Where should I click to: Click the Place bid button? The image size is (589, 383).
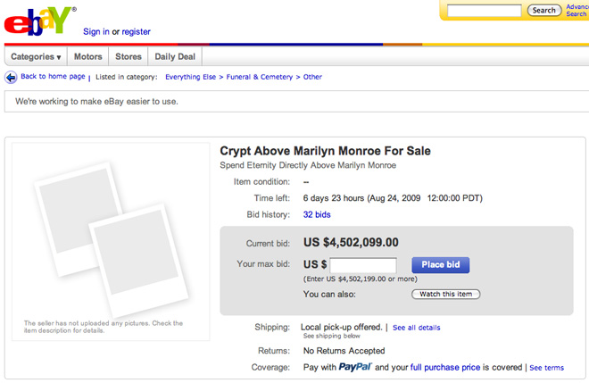tap(441, 265)
